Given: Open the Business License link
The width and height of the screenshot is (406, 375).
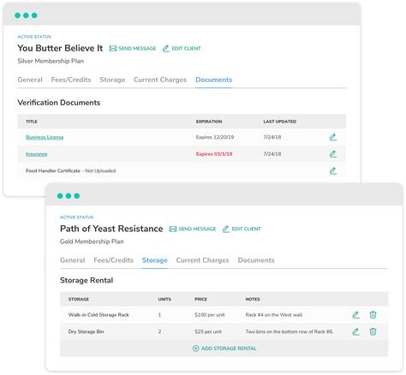Looking at the screenshot, I should (45, 137).
